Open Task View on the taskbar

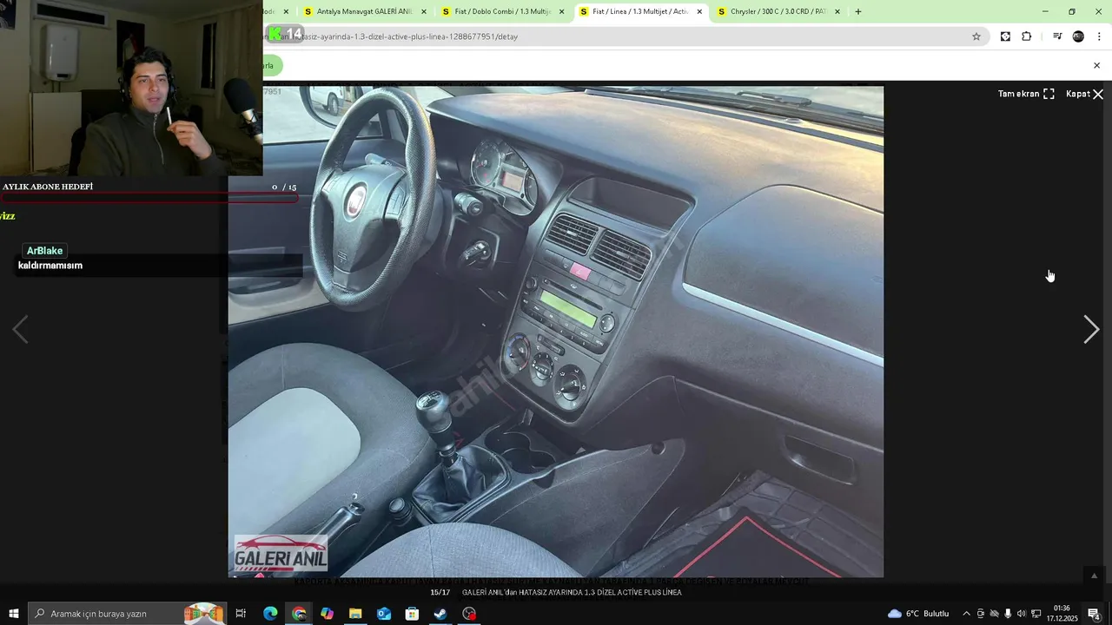[x=242, y=614]
